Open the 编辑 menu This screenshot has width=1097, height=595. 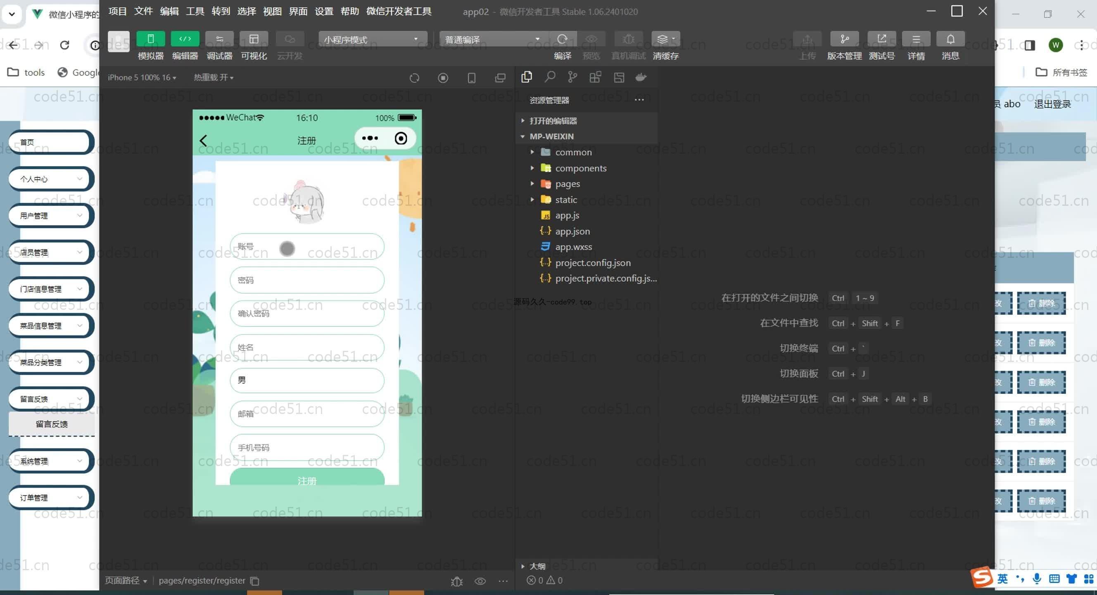pos(169,11)
